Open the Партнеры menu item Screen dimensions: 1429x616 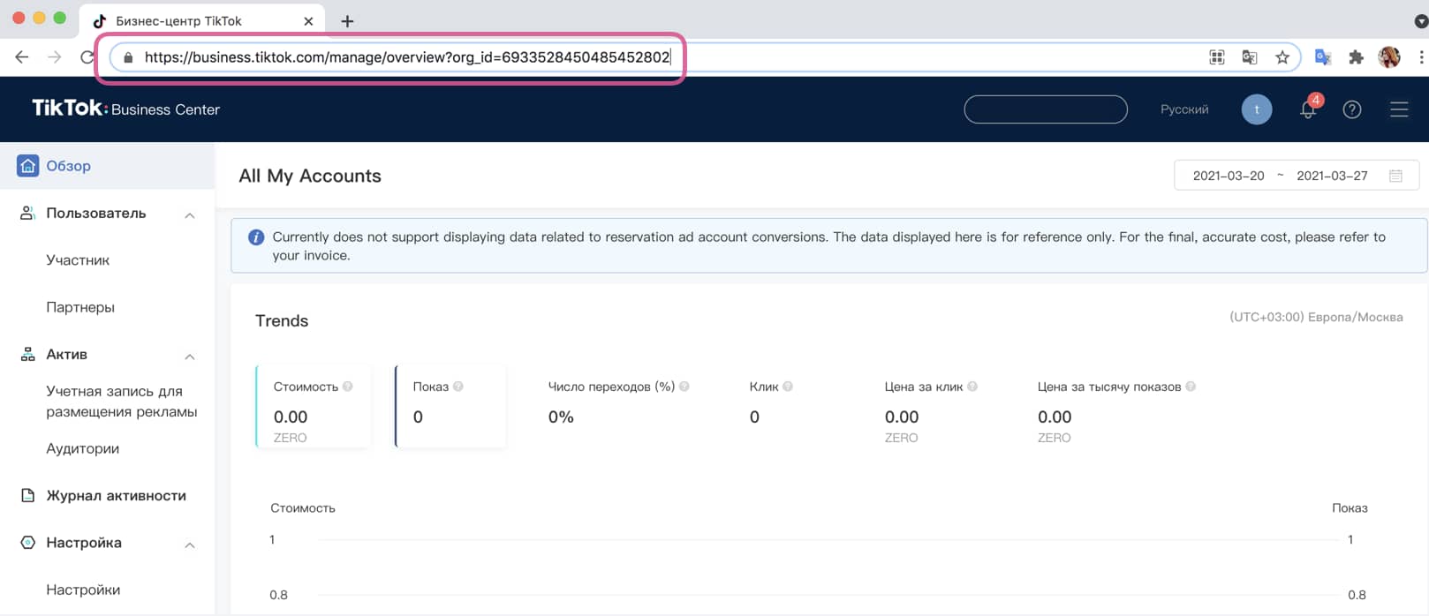pyautogui.click(x=80, y=307)
